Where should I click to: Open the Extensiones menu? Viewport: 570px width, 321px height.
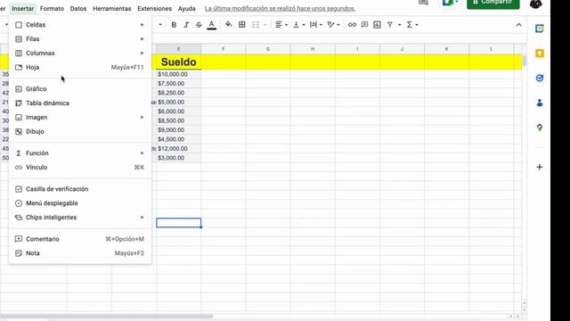tap(154, 8)
